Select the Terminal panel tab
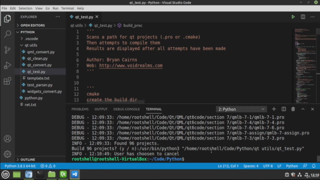Screen dimensions: 320x180 coord(153,109)
